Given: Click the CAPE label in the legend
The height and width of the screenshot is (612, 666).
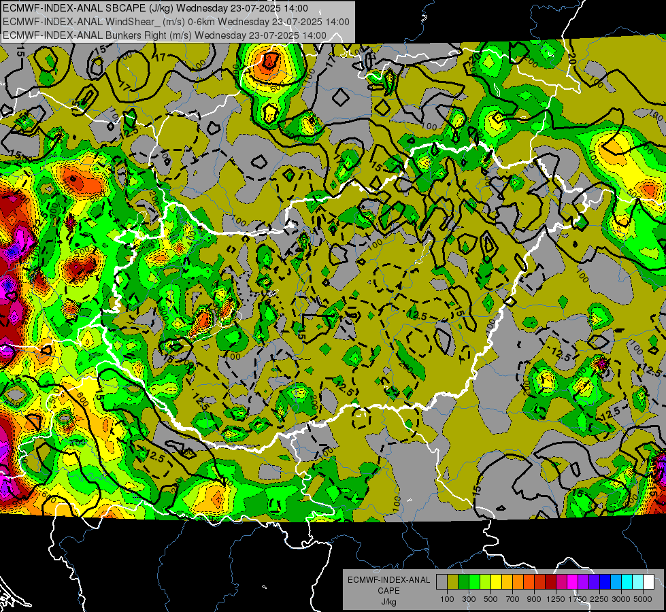Looking at the screenshot, I should 388,591.
